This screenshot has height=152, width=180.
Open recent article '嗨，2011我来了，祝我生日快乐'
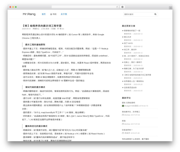tap(136, 56)
